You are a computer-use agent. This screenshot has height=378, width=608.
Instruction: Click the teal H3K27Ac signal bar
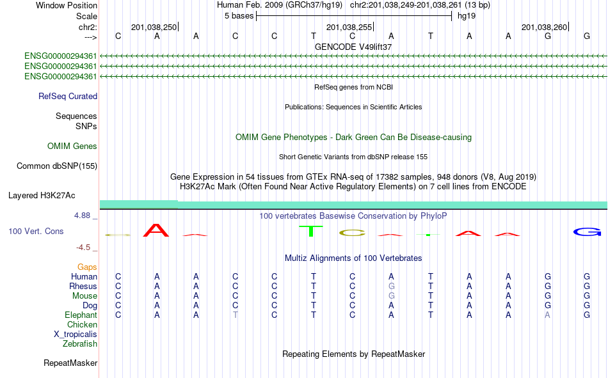tap(353, 205)
